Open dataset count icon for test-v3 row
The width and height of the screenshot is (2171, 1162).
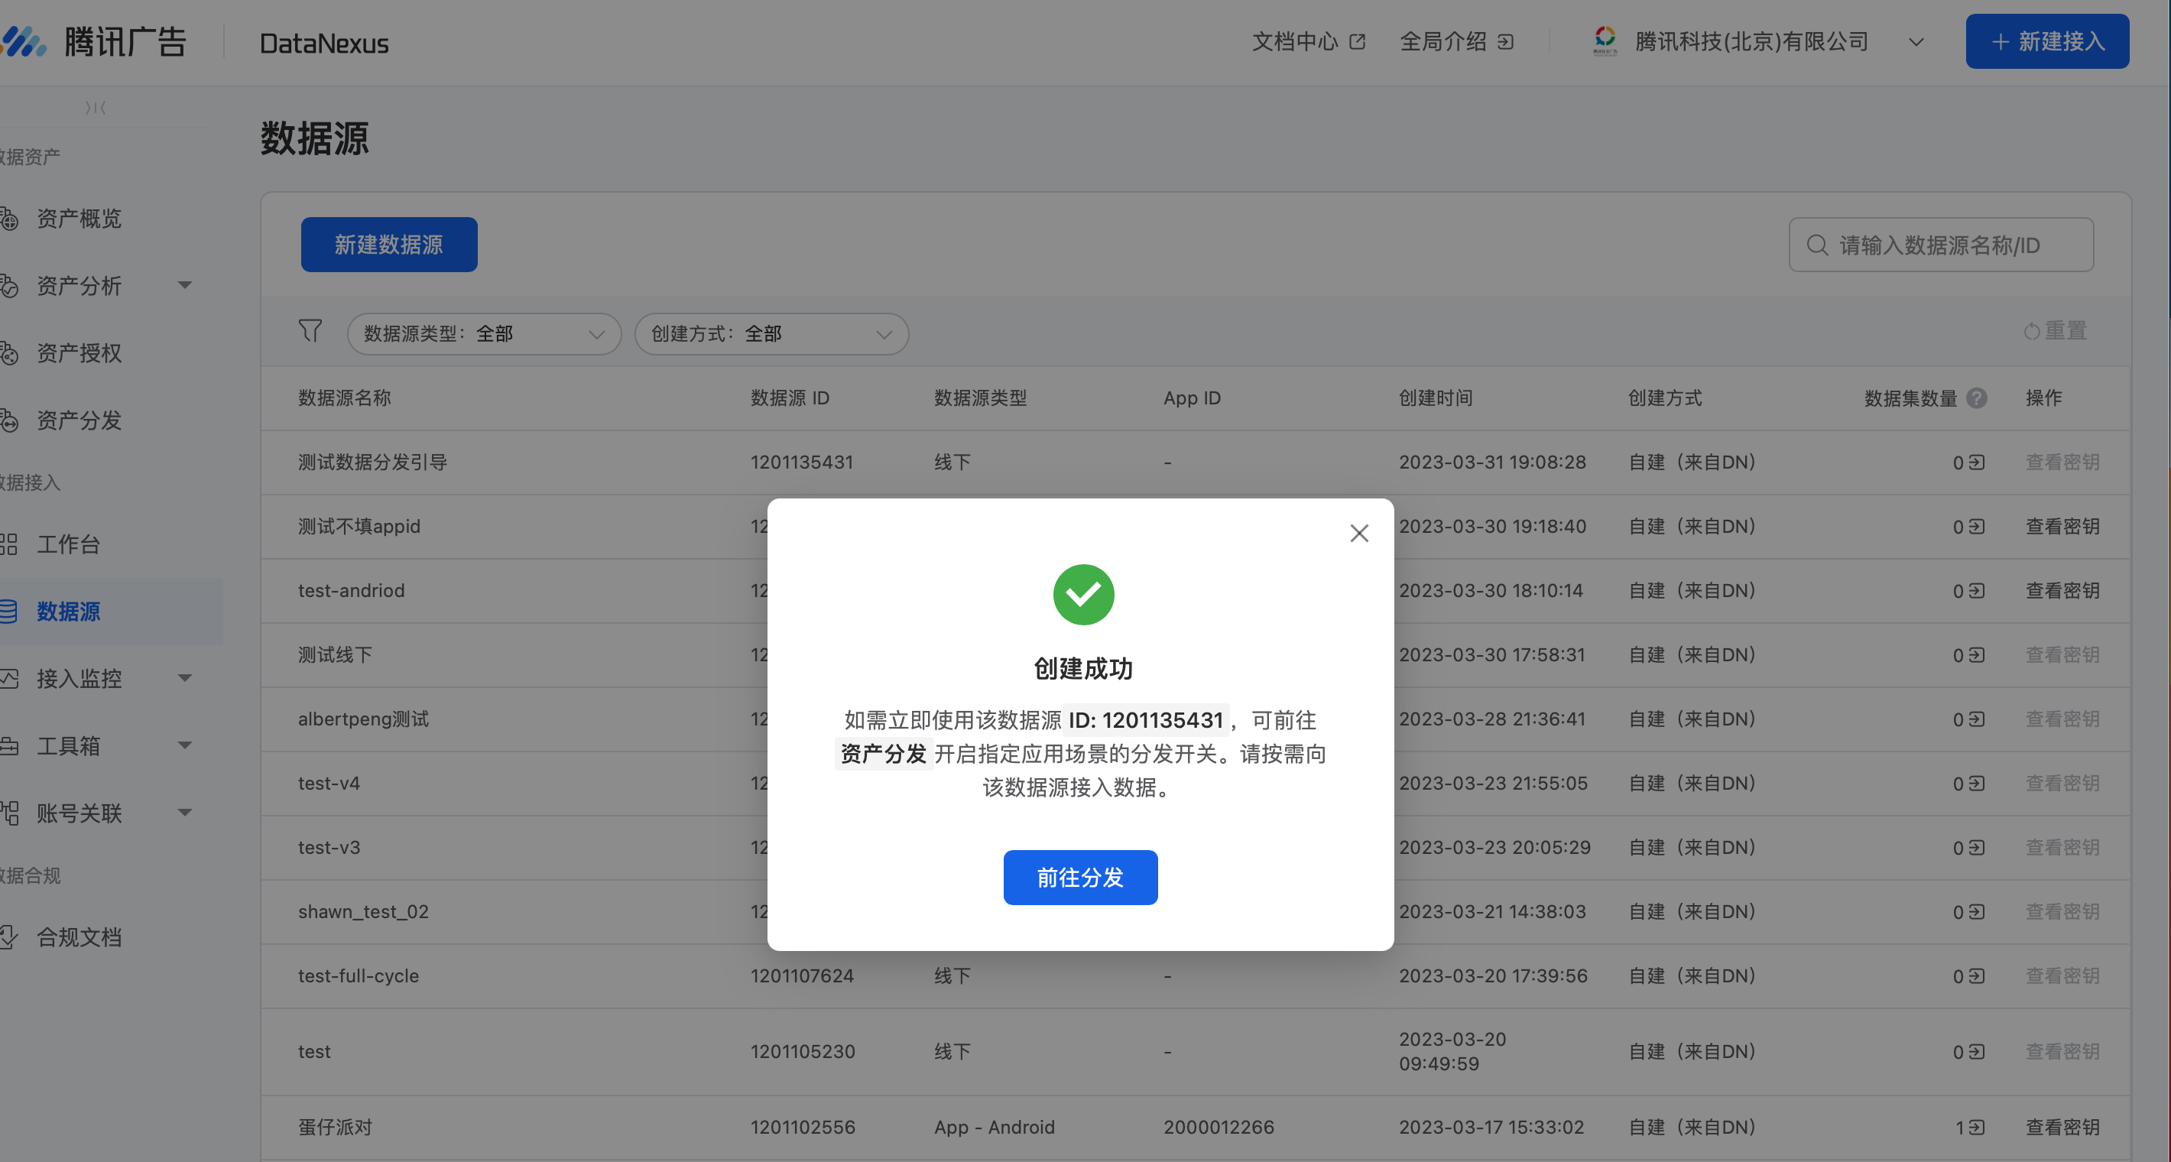[1976, 848]
